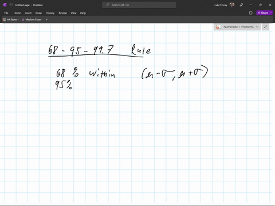Expand the Share dropdown arrow
The image size is (275, 206).
271,13
